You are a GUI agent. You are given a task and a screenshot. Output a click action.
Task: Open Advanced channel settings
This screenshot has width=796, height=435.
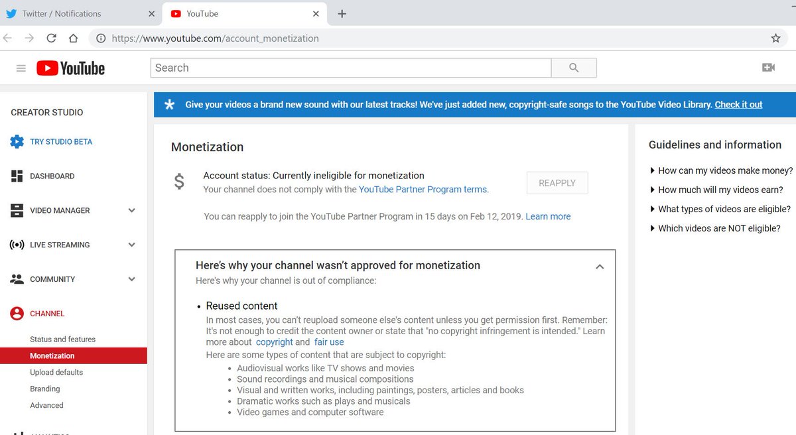point(46,405)
